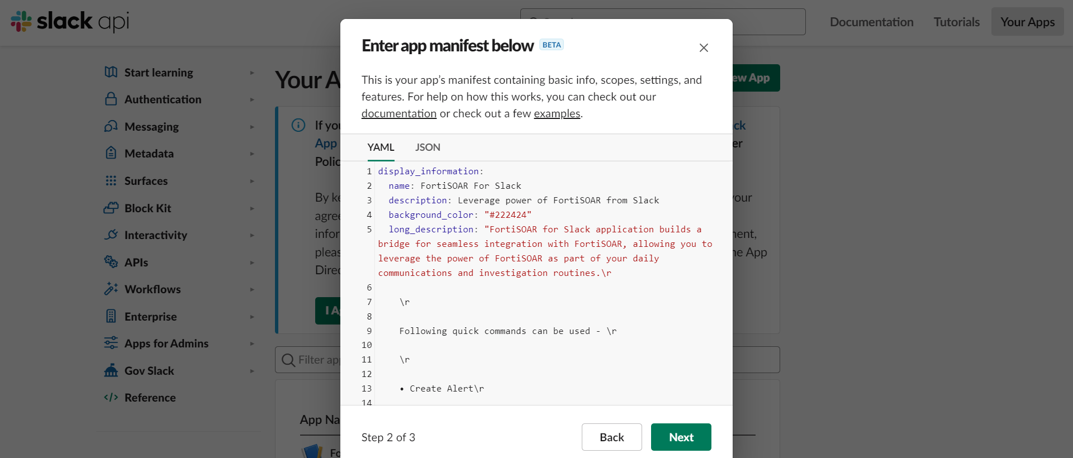Go back using the Back button

pos(611,437)
